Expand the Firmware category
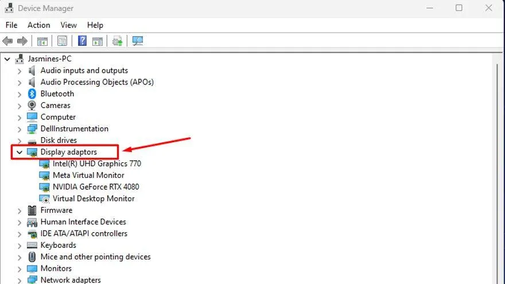This screenshot has width=505, height=284. (x=20, y=211)
